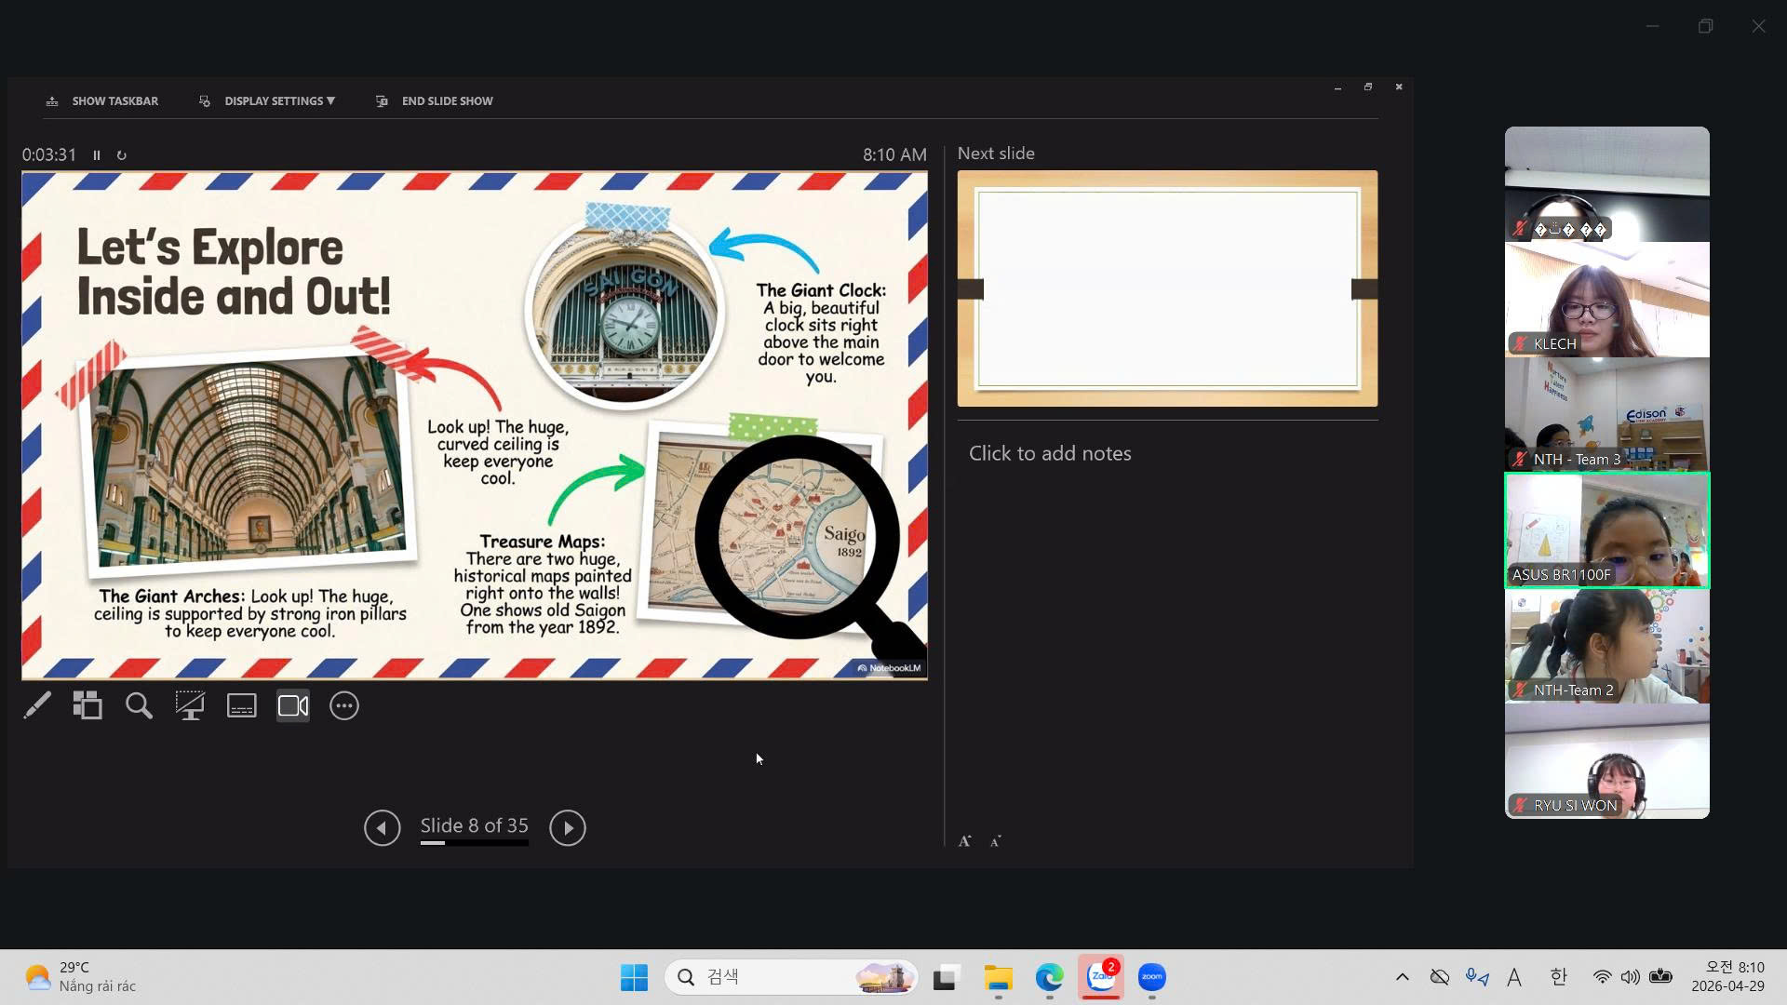Toggle the camera cameo button
The height and width of the screenshot is (1005, 1787).
click(x=293, y=706)
